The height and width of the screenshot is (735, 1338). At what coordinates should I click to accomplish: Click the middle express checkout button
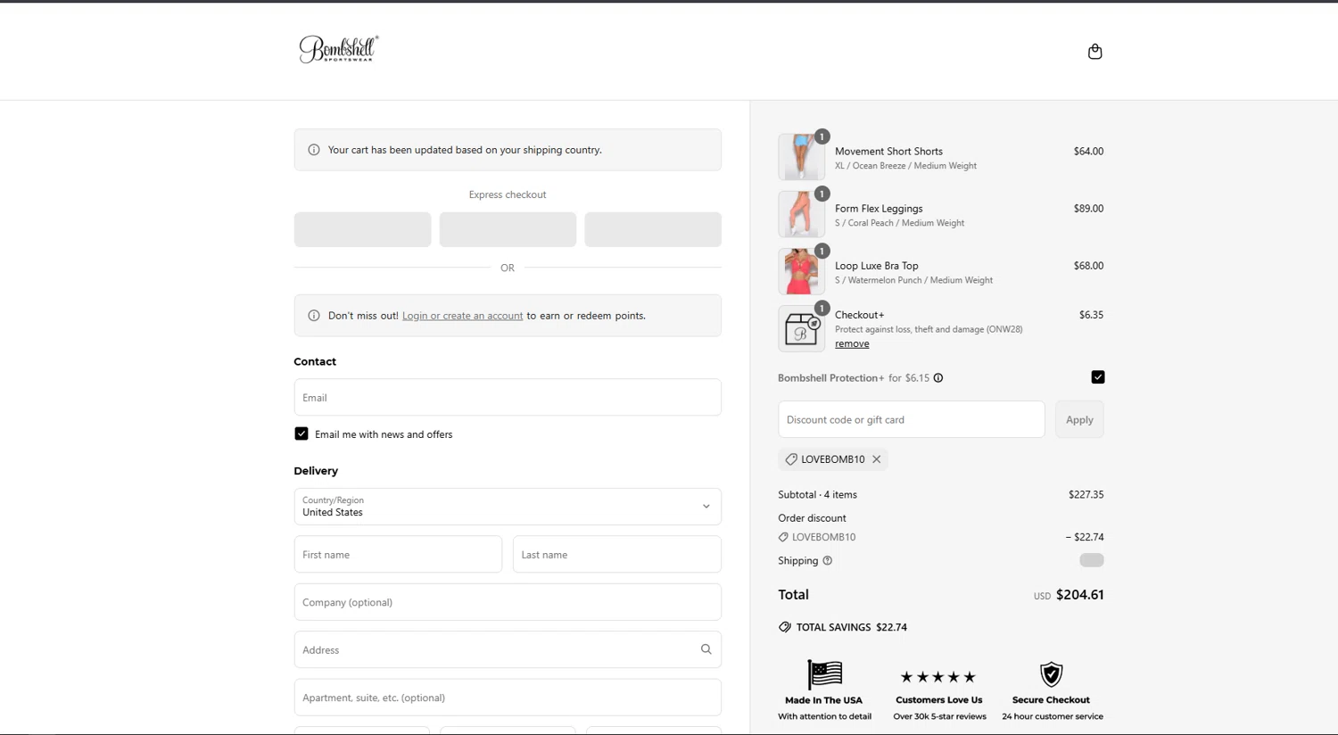(508, 229)
